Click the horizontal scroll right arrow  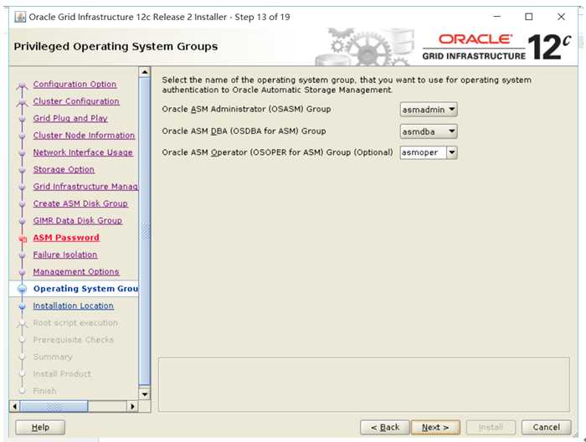click(132, 406)
